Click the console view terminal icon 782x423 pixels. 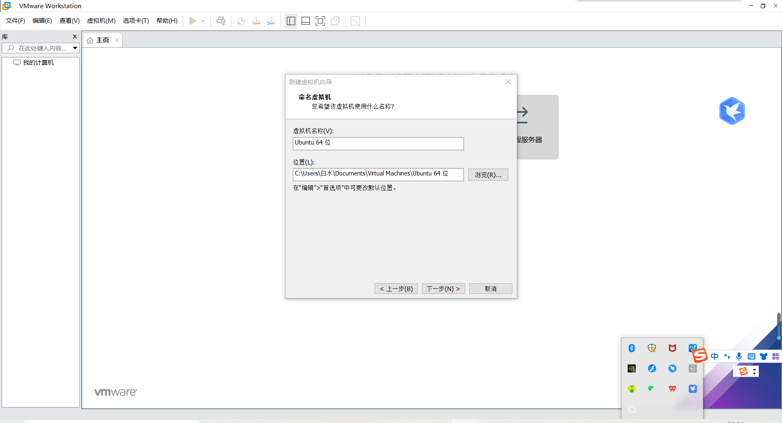(x=355, y=21)
